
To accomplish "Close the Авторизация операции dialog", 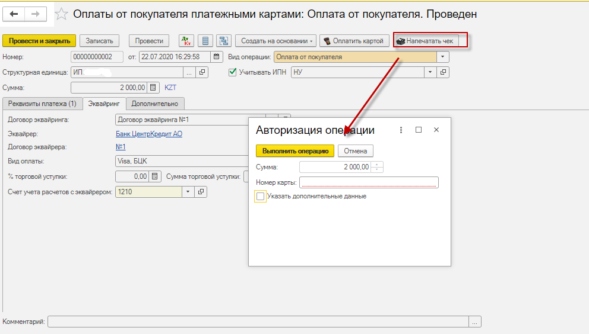I will point(436,130).
